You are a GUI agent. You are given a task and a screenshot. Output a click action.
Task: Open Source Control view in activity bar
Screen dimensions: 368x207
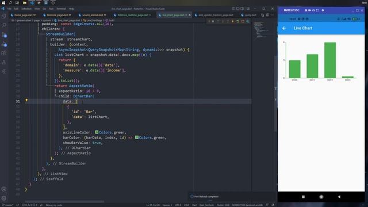[x=4, y=35]
